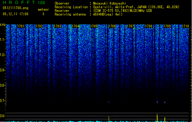Click the 1707 time marker
The width and height of the screenshot is (192, 122).
[131, 26]
